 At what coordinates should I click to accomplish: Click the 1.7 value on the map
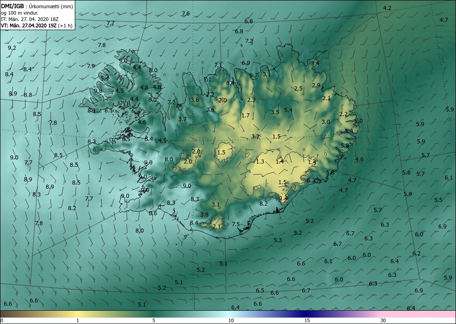click(245, 115)
